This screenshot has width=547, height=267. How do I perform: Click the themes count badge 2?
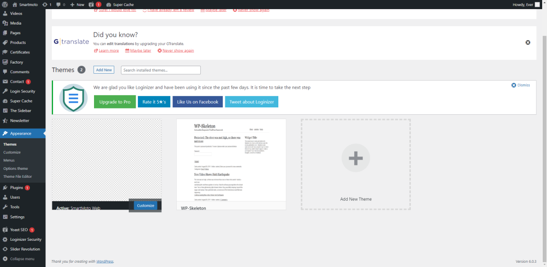[81, 70]
